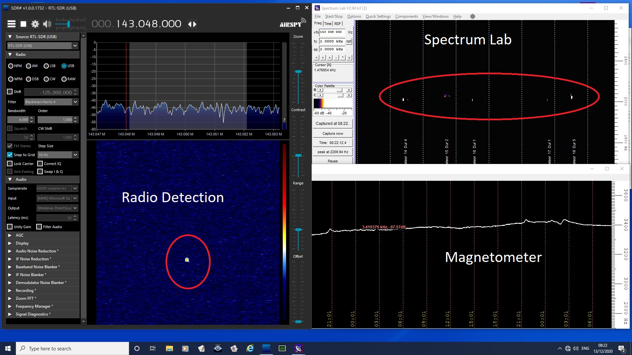Stop the SDR# radio playback
The image size is (632, 355).
[23, 24]
